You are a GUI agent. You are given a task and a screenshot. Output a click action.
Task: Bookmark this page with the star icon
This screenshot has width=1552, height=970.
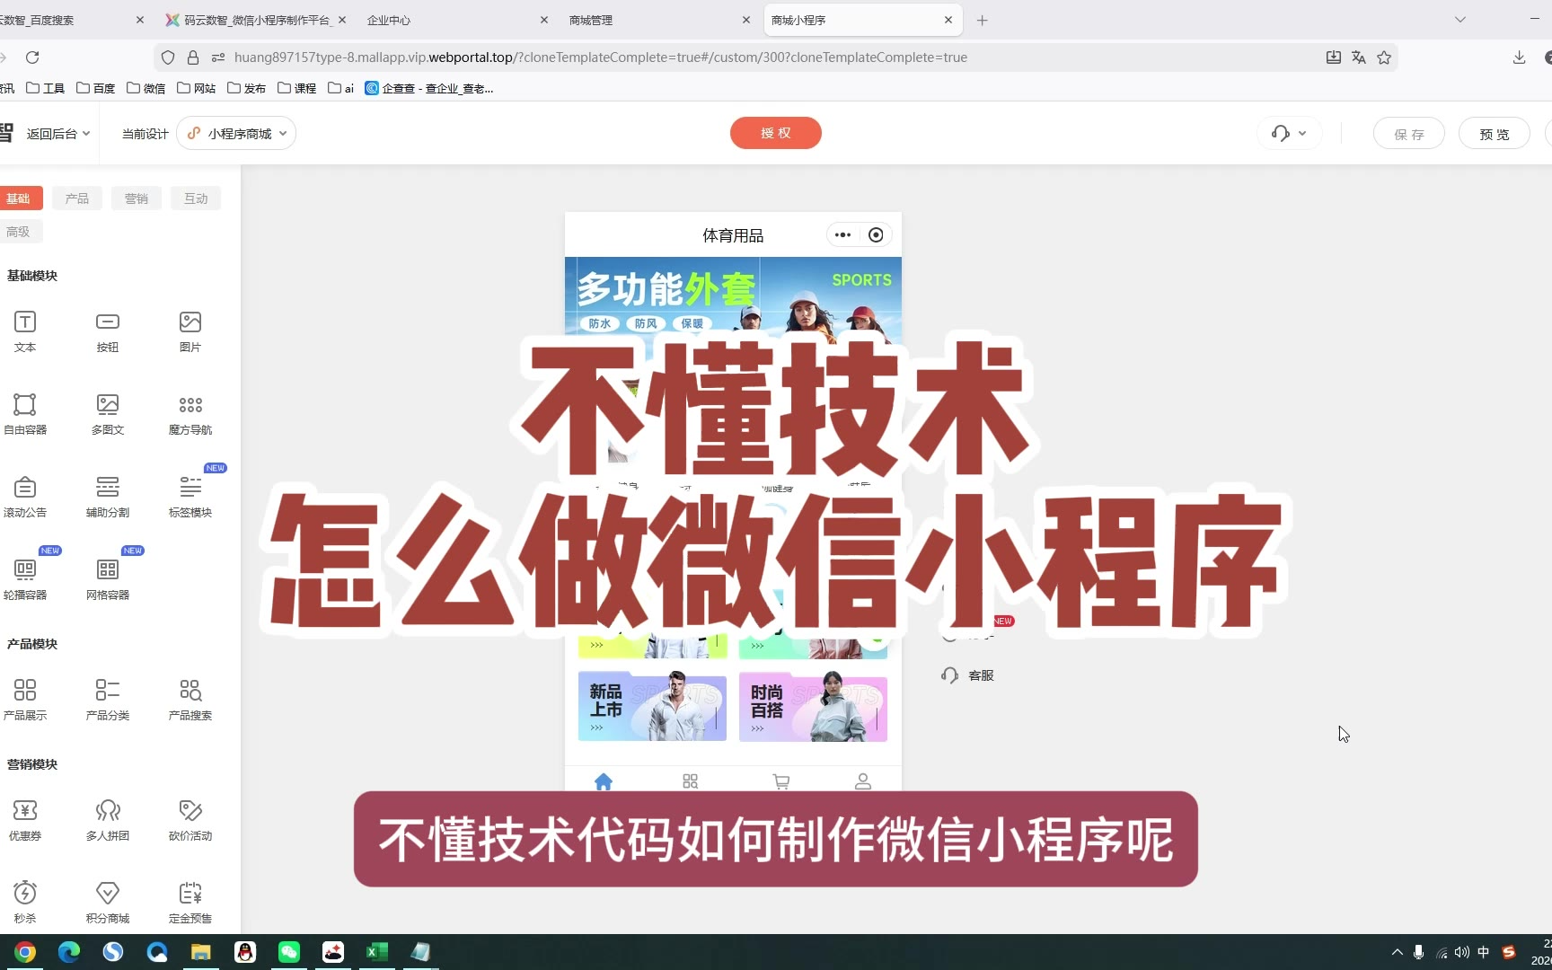(1384, 57)
